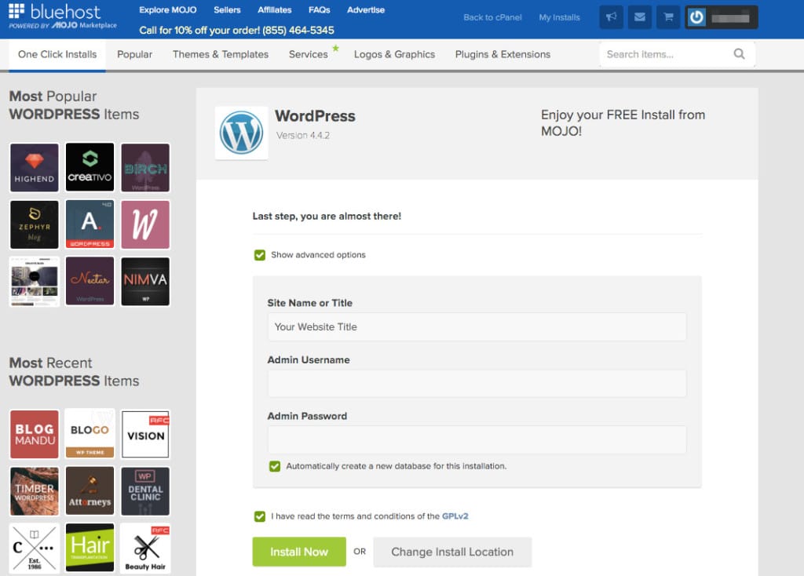
Task: Open Themes & Templates section
Action: click(x=221, y=54)
